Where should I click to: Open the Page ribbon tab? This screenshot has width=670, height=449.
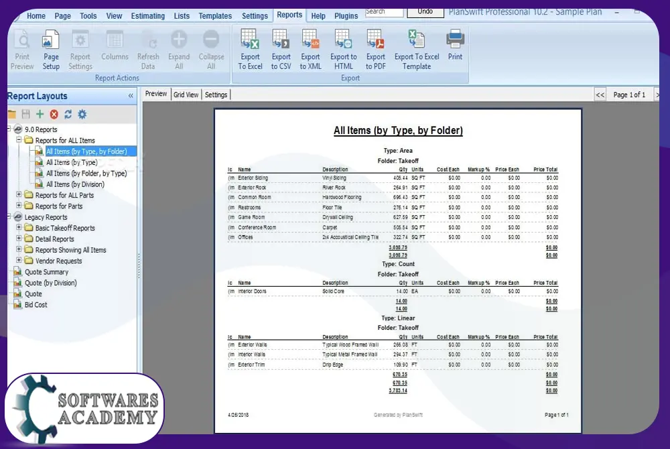pyautogui.click(x=63, y=16)
